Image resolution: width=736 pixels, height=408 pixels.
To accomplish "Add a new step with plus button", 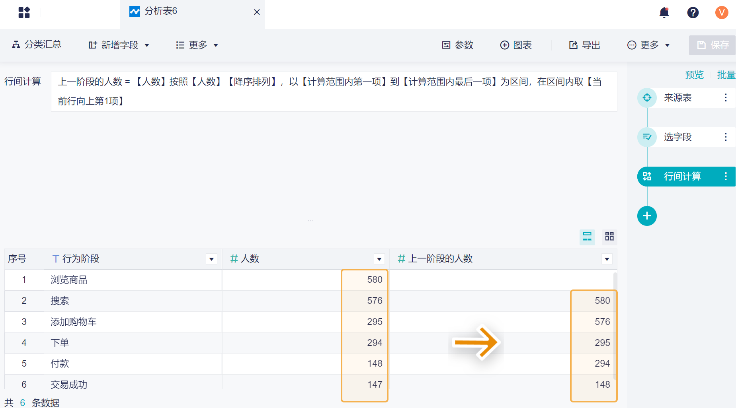I will click(x=647, y=216).
